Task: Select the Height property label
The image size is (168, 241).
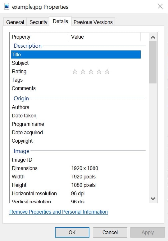Action: click(x=19, y=185)
